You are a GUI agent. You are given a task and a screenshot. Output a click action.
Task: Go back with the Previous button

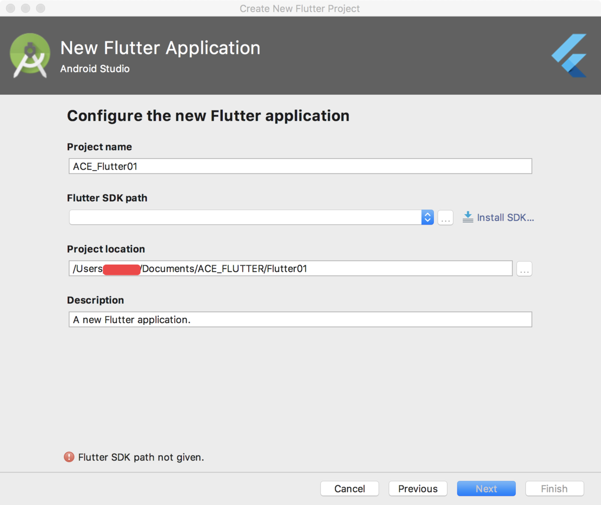click(x=418, y=489)
